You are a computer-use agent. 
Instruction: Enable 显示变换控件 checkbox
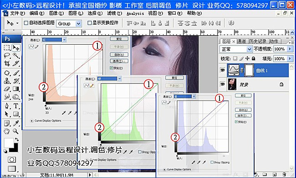pyautogui.click(x=89, y=23)
